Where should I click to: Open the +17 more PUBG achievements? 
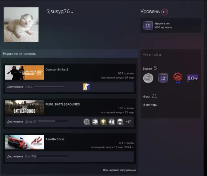coord(128,121)
